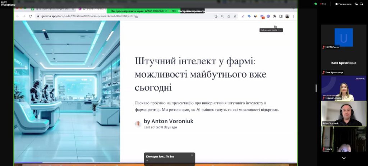Go forward in the shared browser
Screen dimensions: 368x166
click(24, 16)
